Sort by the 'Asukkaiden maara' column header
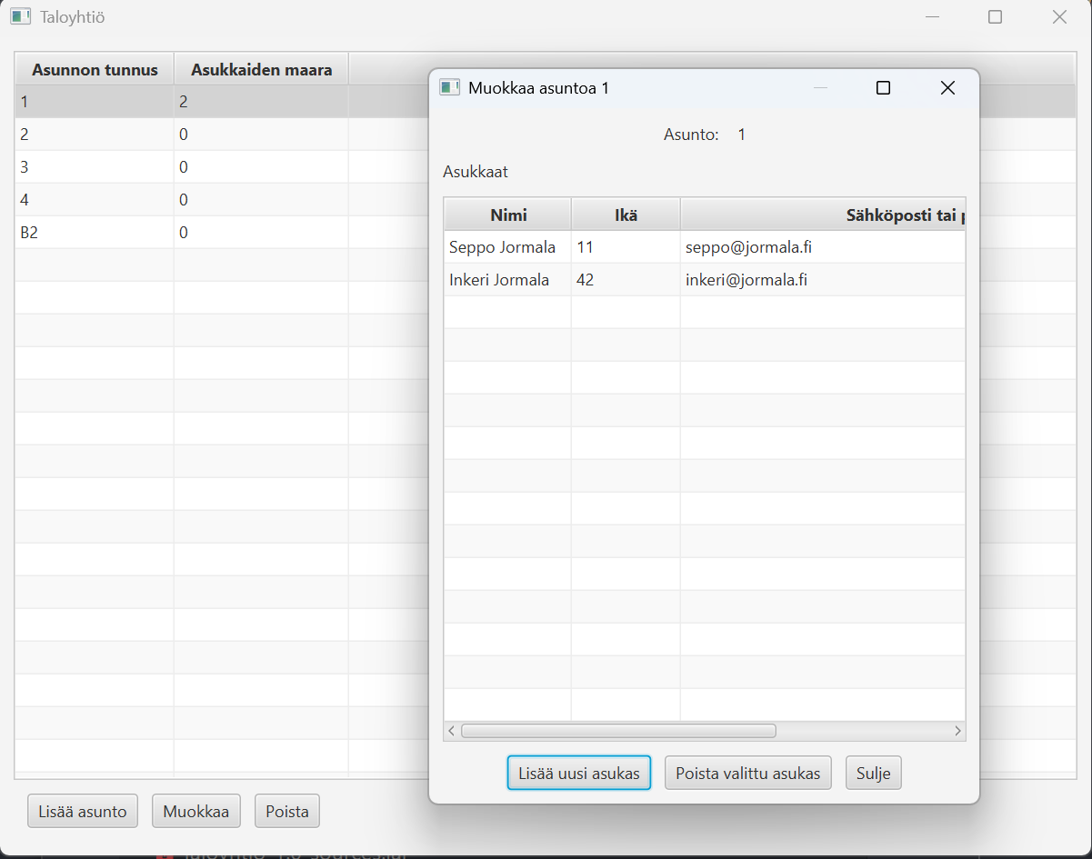The height and width of the screenshot is (859, 1092). 261,69
